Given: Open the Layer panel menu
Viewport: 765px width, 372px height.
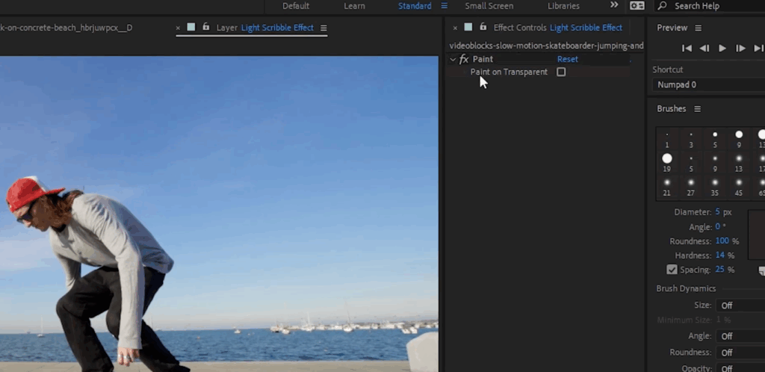Looking at the screenshot, I should 323,28.
